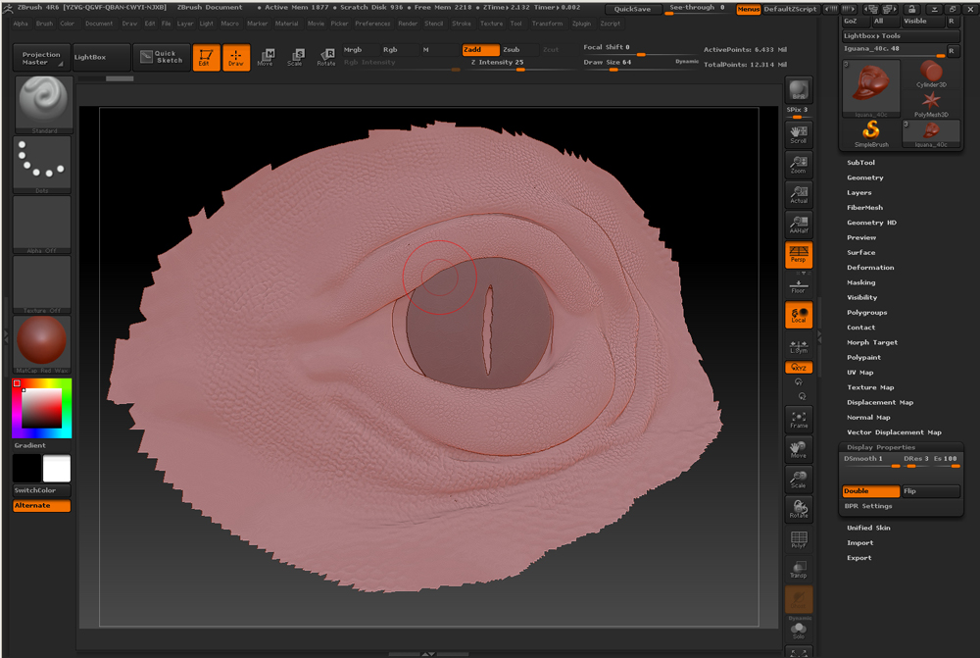The image size is (980, 658).
Task: Expand the SubTool palette section
Action: point(861,163)
